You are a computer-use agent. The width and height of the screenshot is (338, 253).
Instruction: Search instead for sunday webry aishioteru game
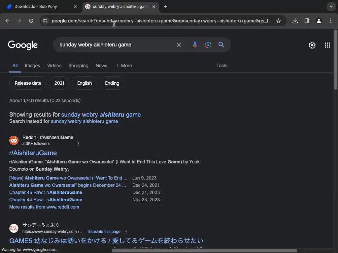tap(84, 121)
